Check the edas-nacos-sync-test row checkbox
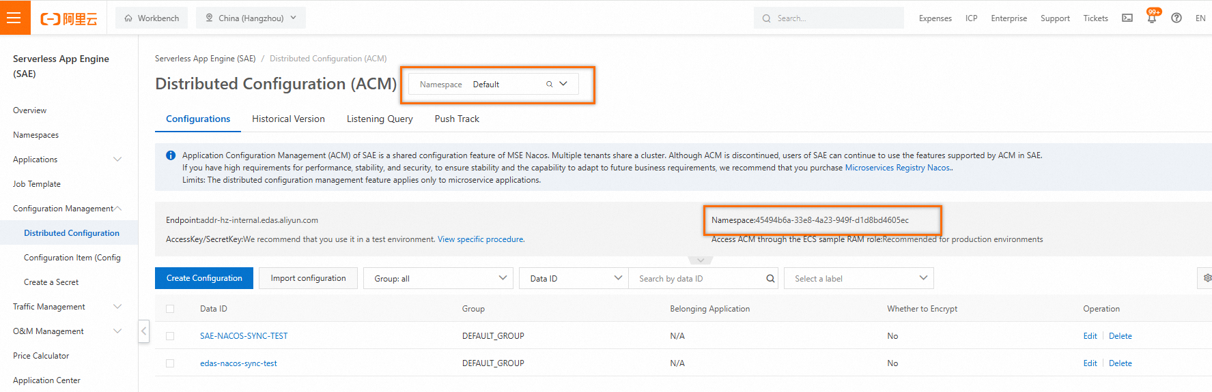Image resolution: width=1212 pixels, height=392 pixels. tap(170, 363)
